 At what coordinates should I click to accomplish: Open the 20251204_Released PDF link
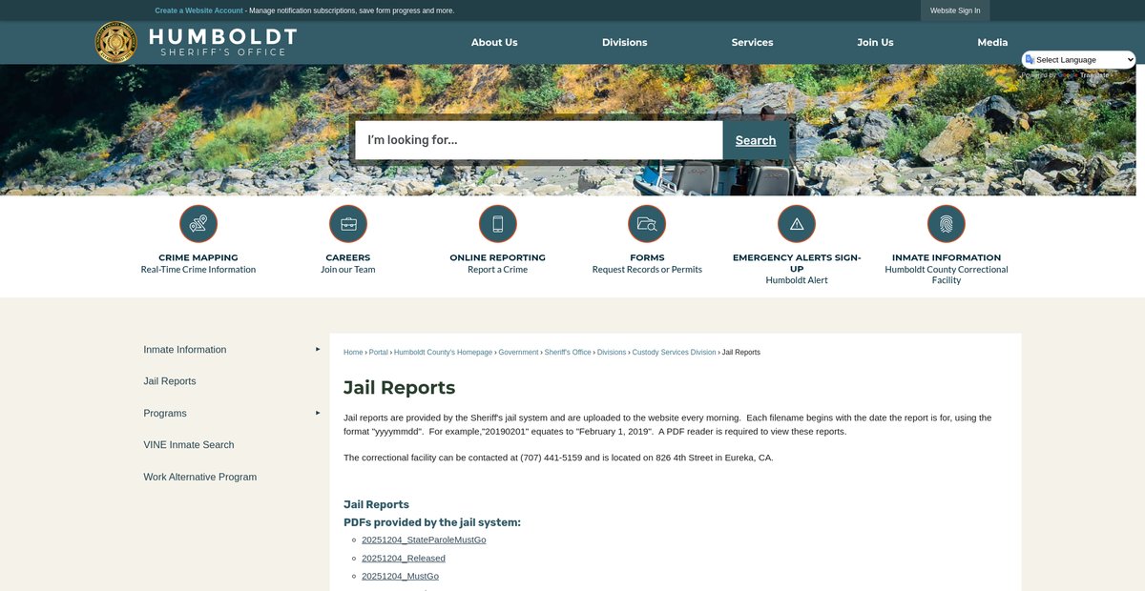point(404,559)
